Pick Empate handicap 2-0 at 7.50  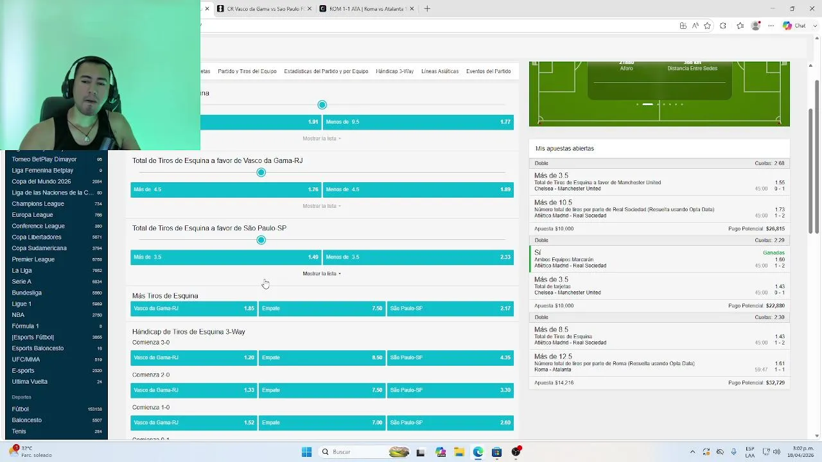coord(322,390)
